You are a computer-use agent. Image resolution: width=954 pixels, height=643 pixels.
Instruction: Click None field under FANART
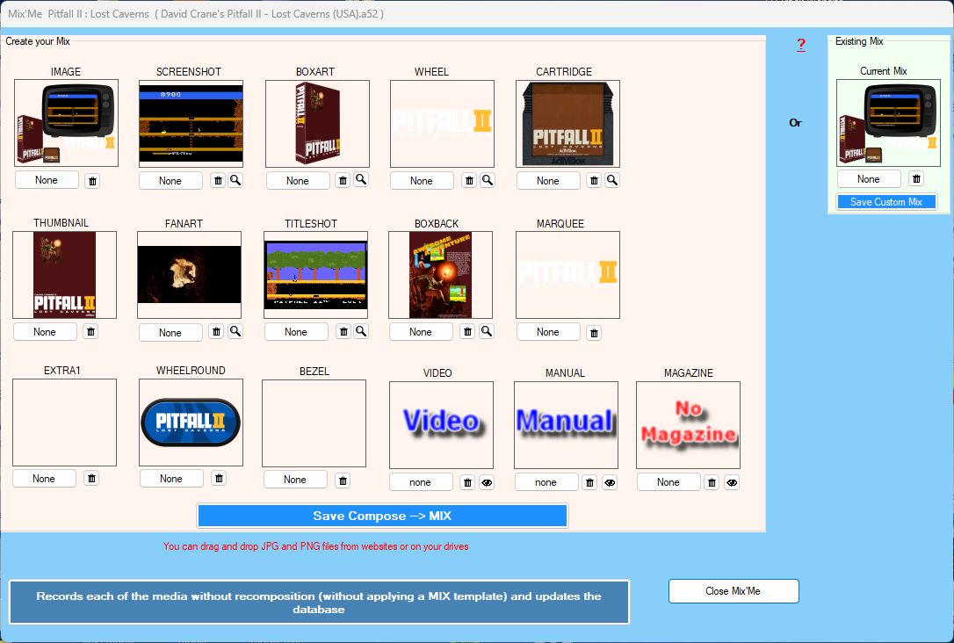pyautogui.click(x=170, y=333)
